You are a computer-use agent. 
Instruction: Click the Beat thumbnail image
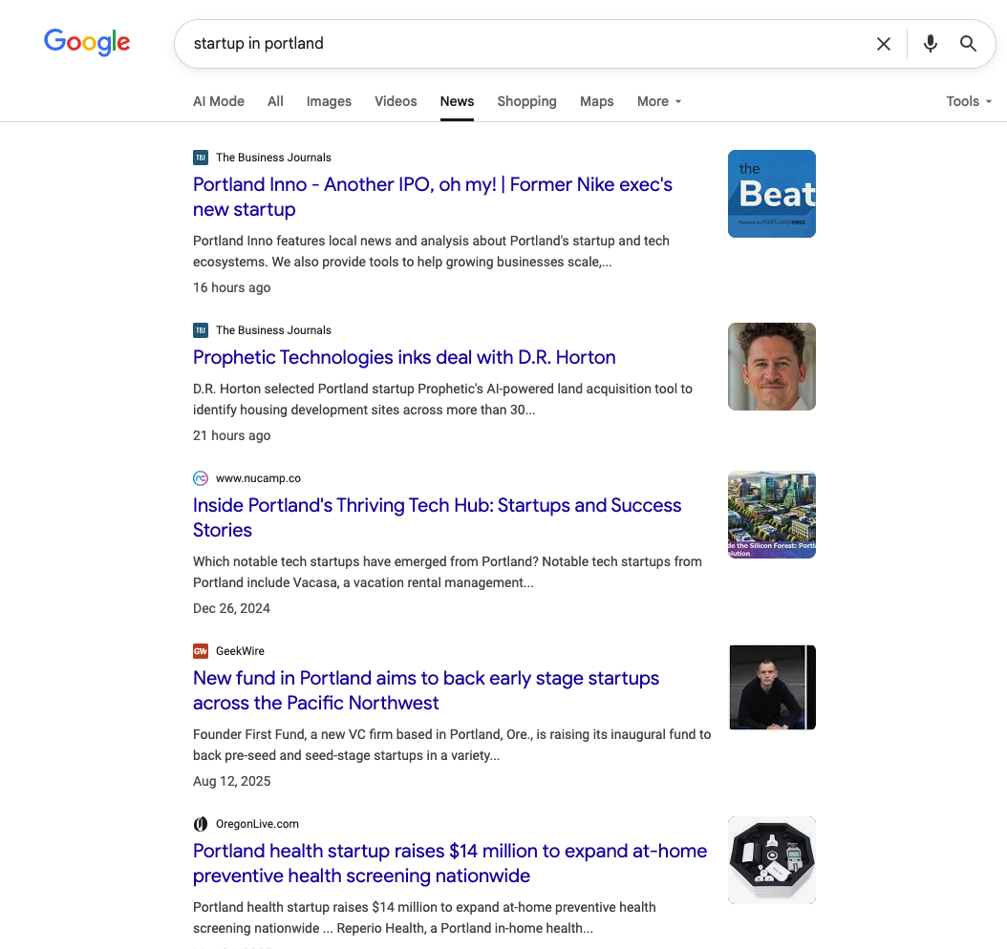point(771,194)
